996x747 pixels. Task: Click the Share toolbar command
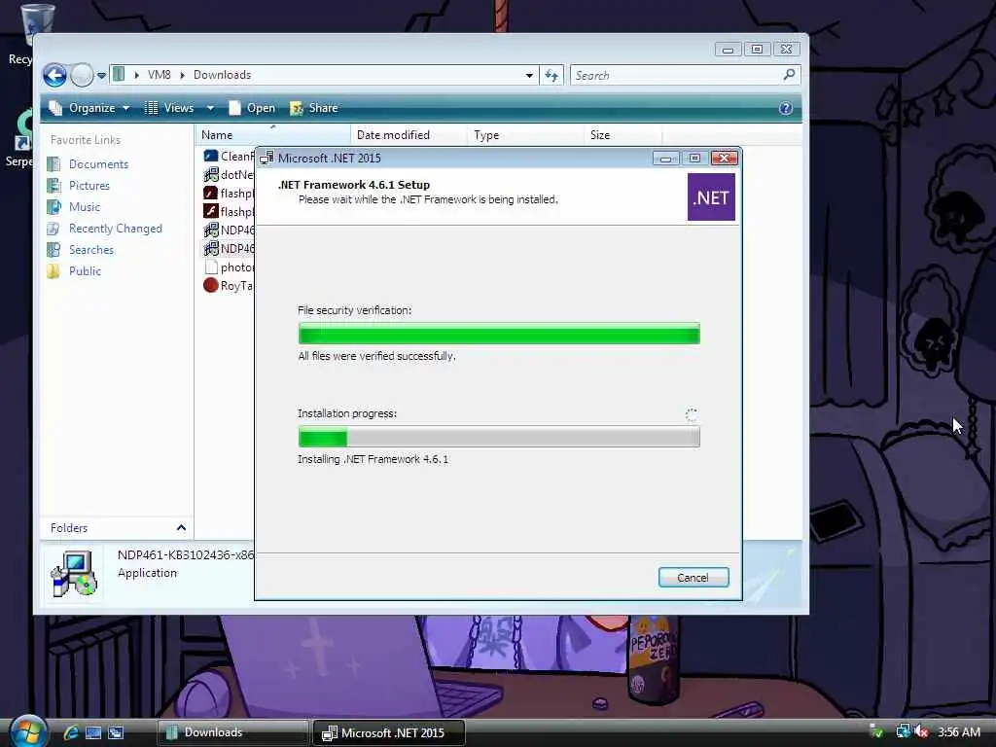314,108
